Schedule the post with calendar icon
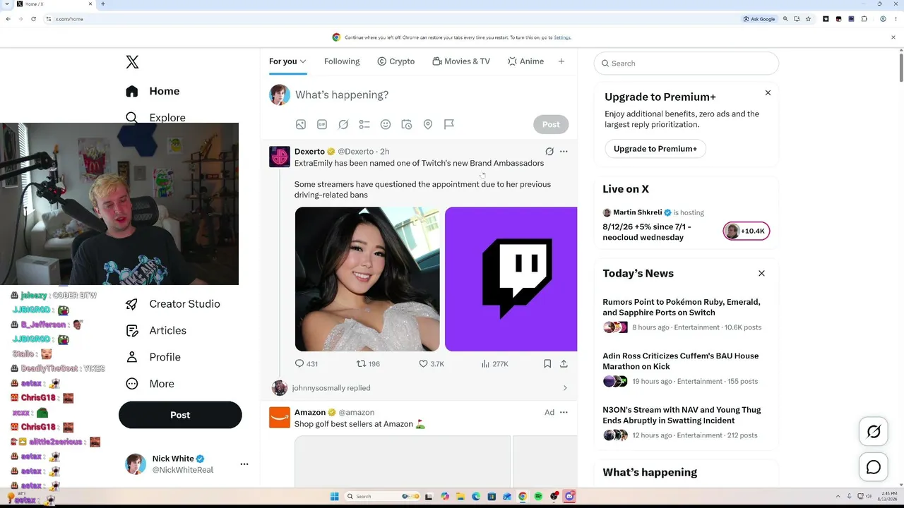The image size is (904, 508). pyautogui.click(x=407, y=124)
